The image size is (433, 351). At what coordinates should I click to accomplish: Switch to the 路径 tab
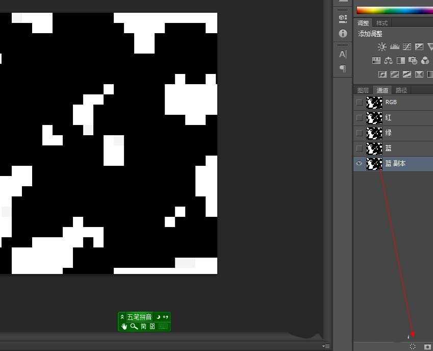[401, 90]
